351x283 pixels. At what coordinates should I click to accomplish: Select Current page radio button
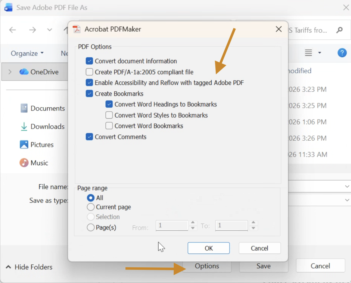(91, 207)
